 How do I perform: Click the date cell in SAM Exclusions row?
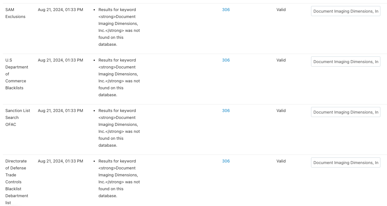61,10
